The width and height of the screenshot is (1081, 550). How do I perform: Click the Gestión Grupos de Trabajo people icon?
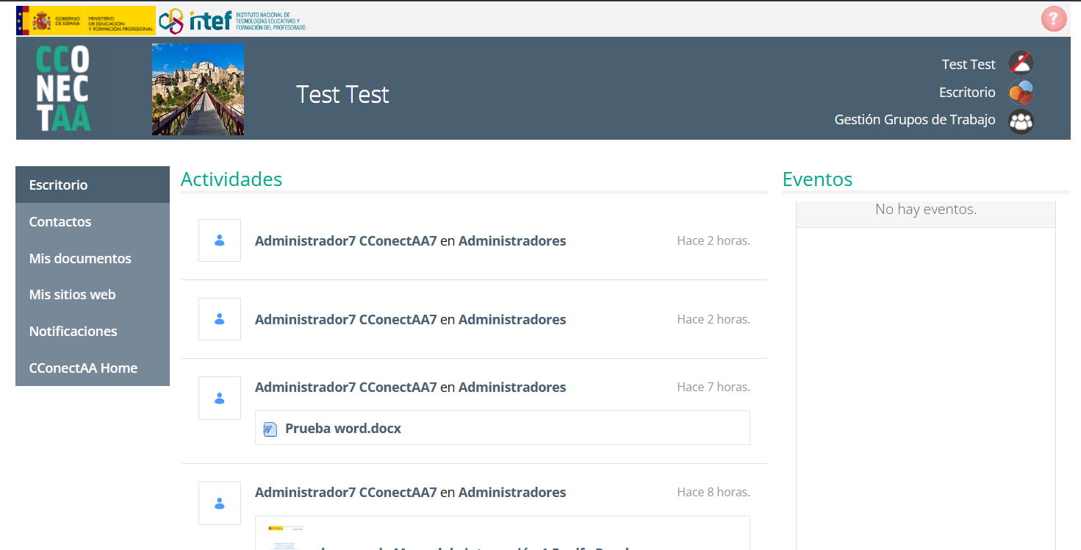(x=1021, y=121)
